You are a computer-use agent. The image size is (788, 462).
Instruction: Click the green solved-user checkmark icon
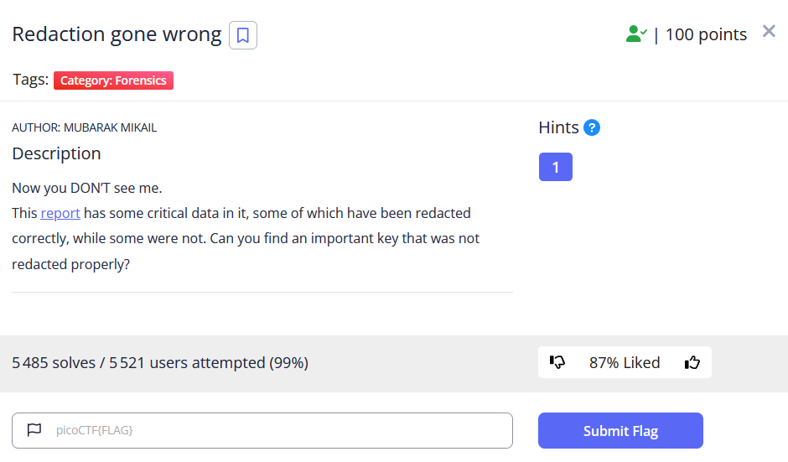636,34
